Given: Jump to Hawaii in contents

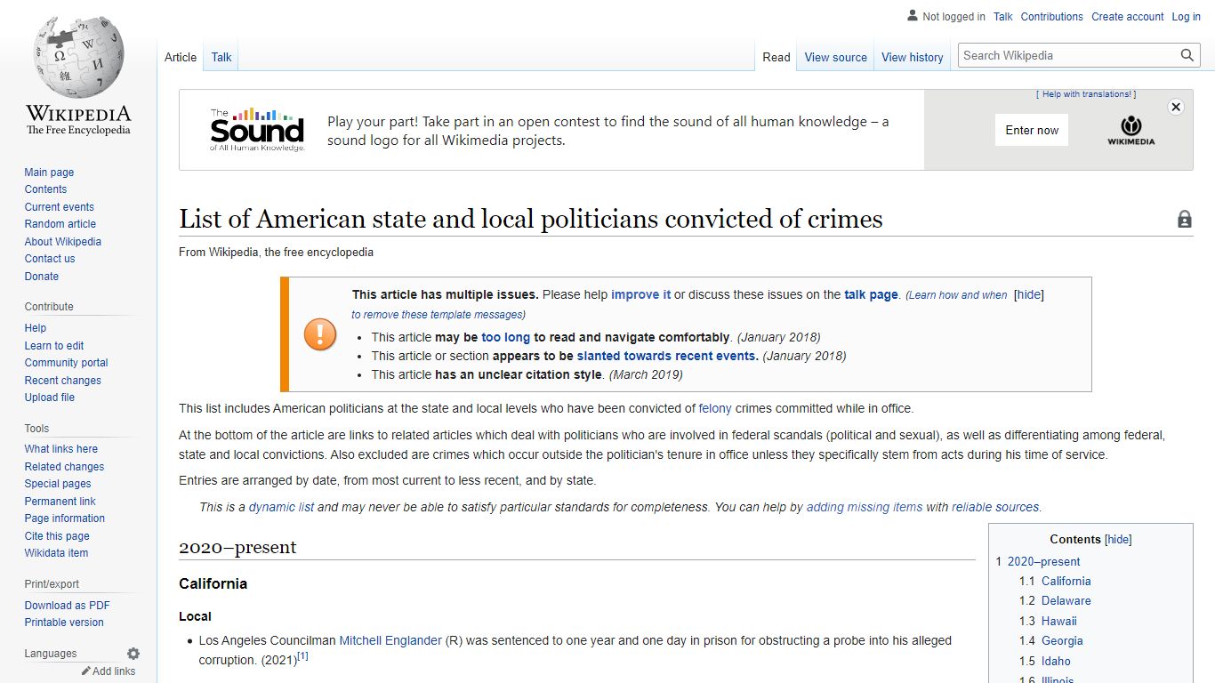Looking at the screenshot, I should click(1059, 621).
